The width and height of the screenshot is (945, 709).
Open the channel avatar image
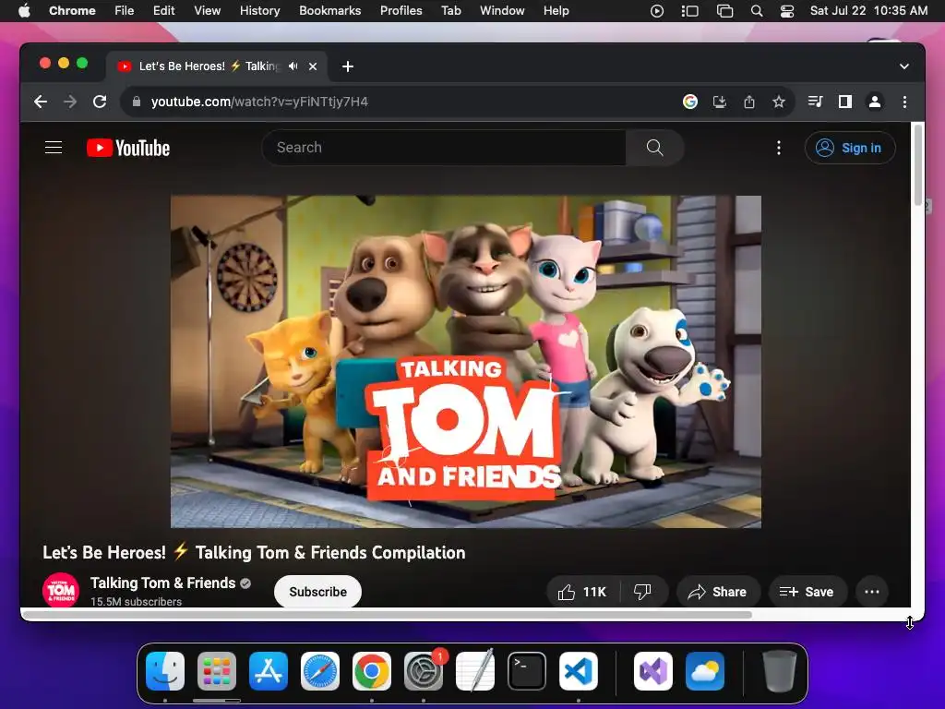[61, 590]
